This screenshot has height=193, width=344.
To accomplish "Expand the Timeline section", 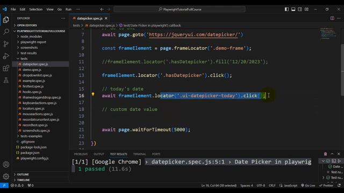I will pyautogui.click(x=41, y=180).
